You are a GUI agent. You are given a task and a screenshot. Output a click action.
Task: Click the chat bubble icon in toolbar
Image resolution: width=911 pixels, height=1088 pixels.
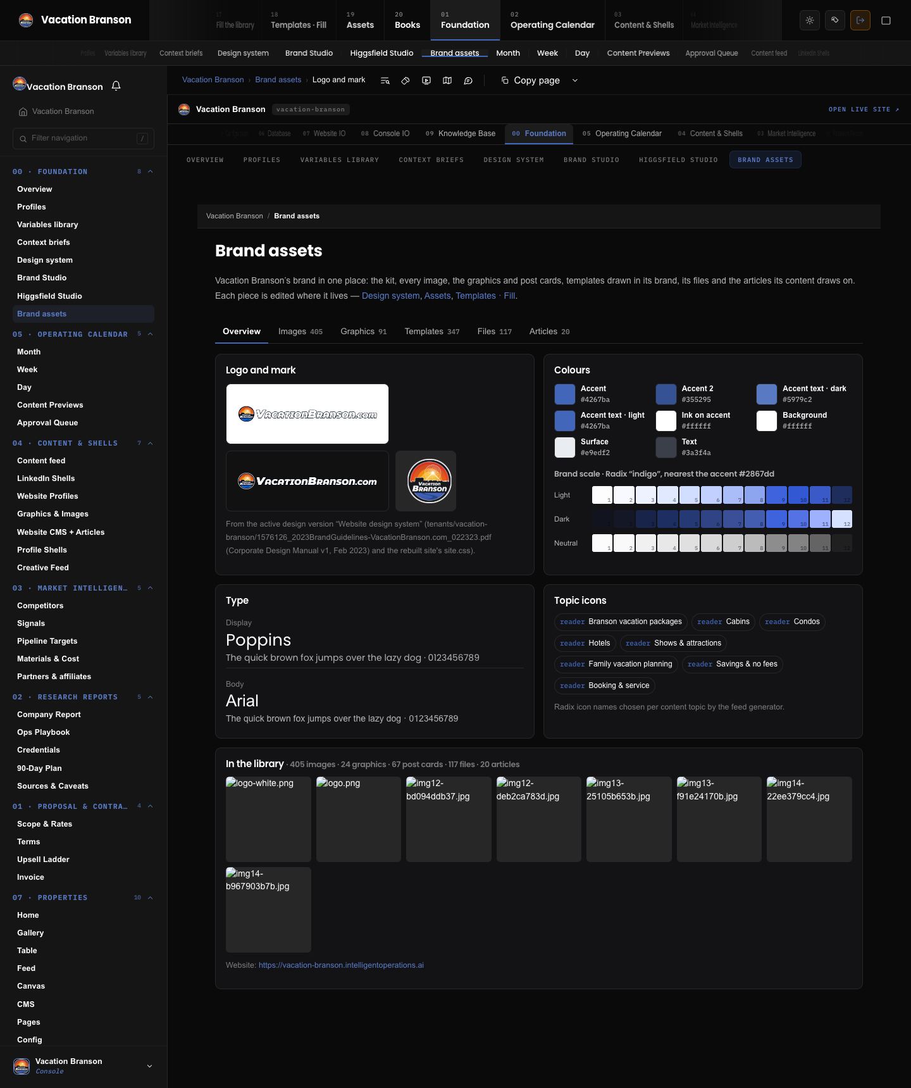pos(468,80)
